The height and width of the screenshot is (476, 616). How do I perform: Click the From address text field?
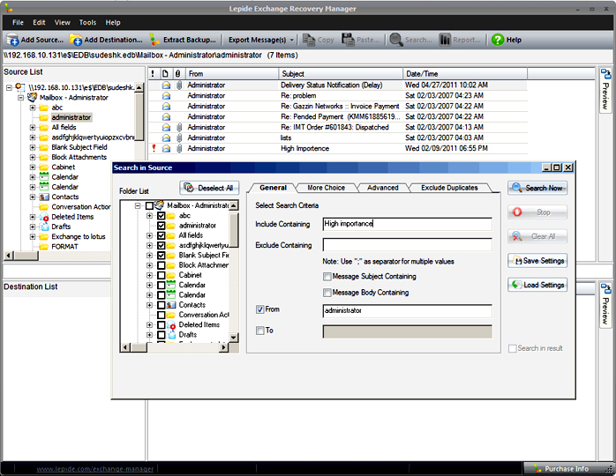coord(407,311)
